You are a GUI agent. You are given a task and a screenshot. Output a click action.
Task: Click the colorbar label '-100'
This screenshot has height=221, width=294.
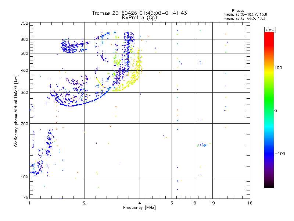280,154
